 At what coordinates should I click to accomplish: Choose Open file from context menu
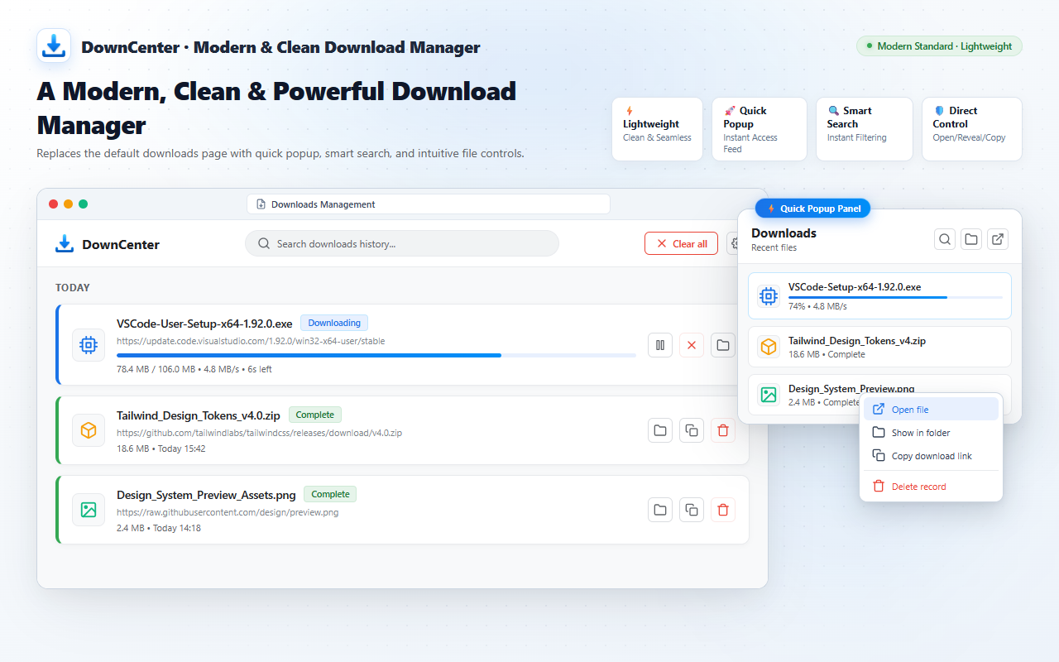coord(931,409)
